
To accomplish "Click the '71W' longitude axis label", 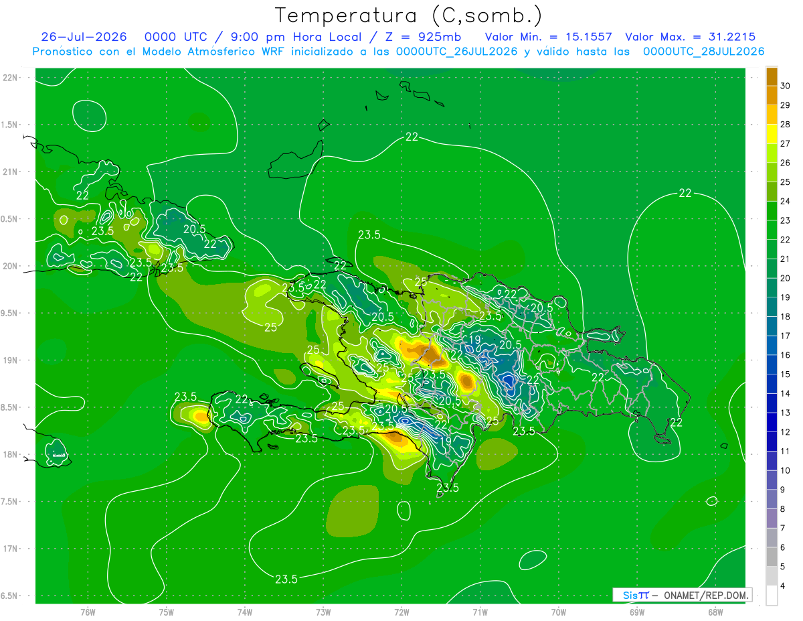I will [x=480, y=612].
